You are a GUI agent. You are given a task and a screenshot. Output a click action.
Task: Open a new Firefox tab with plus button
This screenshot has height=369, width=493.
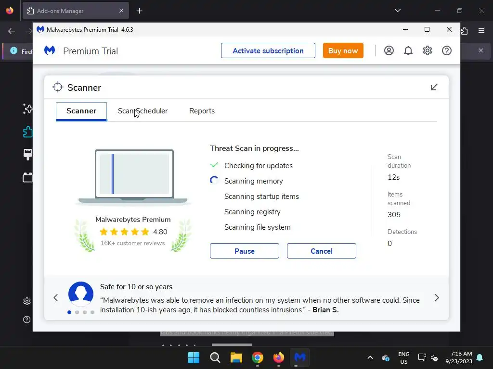tap(139, 11)
